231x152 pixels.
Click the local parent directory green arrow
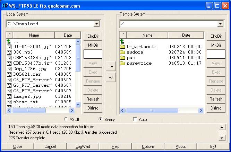(x=9, y=41)
